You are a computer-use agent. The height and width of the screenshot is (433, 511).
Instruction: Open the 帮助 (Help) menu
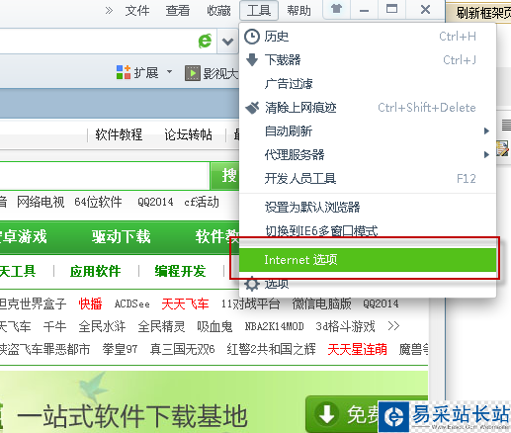[298, 11]
